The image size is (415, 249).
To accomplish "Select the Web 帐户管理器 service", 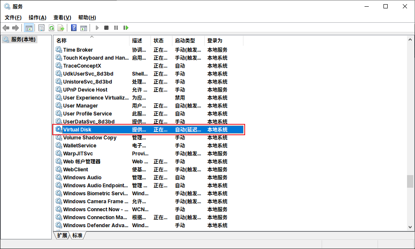I will point(149,162).
